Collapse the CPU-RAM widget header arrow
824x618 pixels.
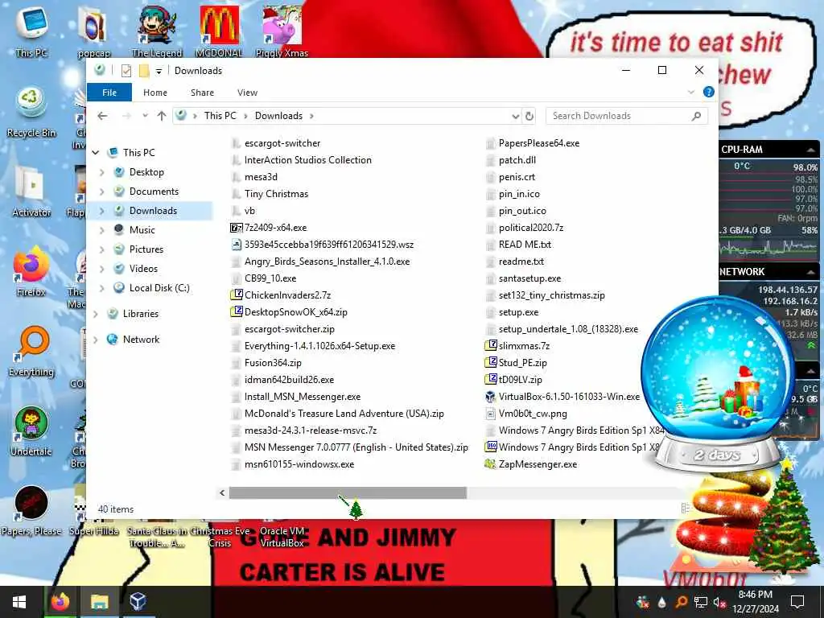click(810, 150)
